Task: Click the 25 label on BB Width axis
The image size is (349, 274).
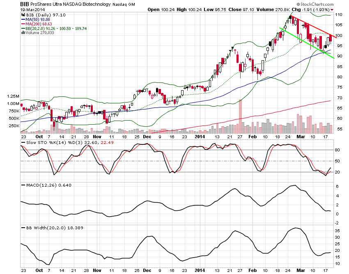Action: [338, 244]
